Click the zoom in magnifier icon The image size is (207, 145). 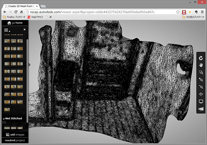coord(201,80)
